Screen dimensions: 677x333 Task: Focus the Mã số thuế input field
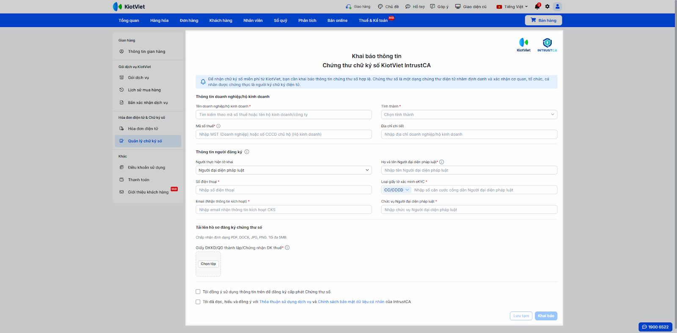(284, 134)
